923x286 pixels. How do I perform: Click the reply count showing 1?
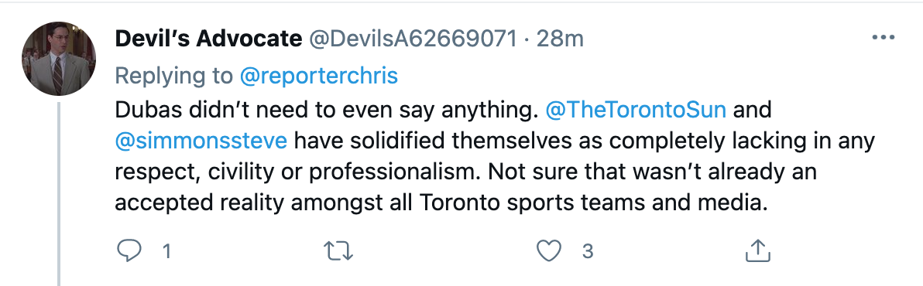click(166, 251)
